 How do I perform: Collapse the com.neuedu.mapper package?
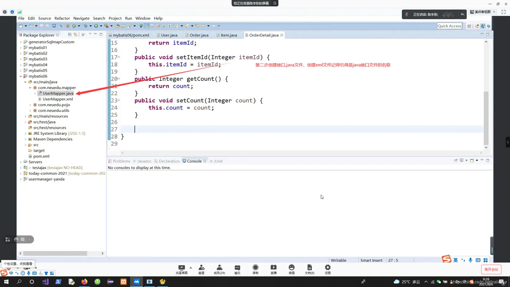[30, 88]
